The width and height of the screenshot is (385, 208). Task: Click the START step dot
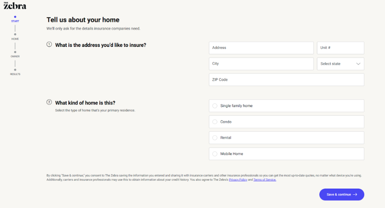[15, 17]
